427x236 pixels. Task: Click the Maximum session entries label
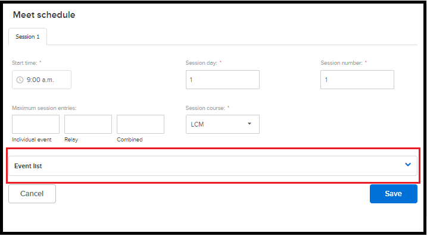coord(44,108)
